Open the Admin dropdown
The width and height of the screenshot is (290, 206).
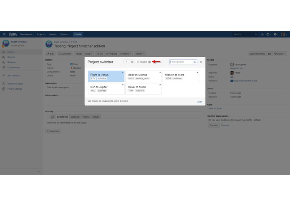[x=140, y=54]
